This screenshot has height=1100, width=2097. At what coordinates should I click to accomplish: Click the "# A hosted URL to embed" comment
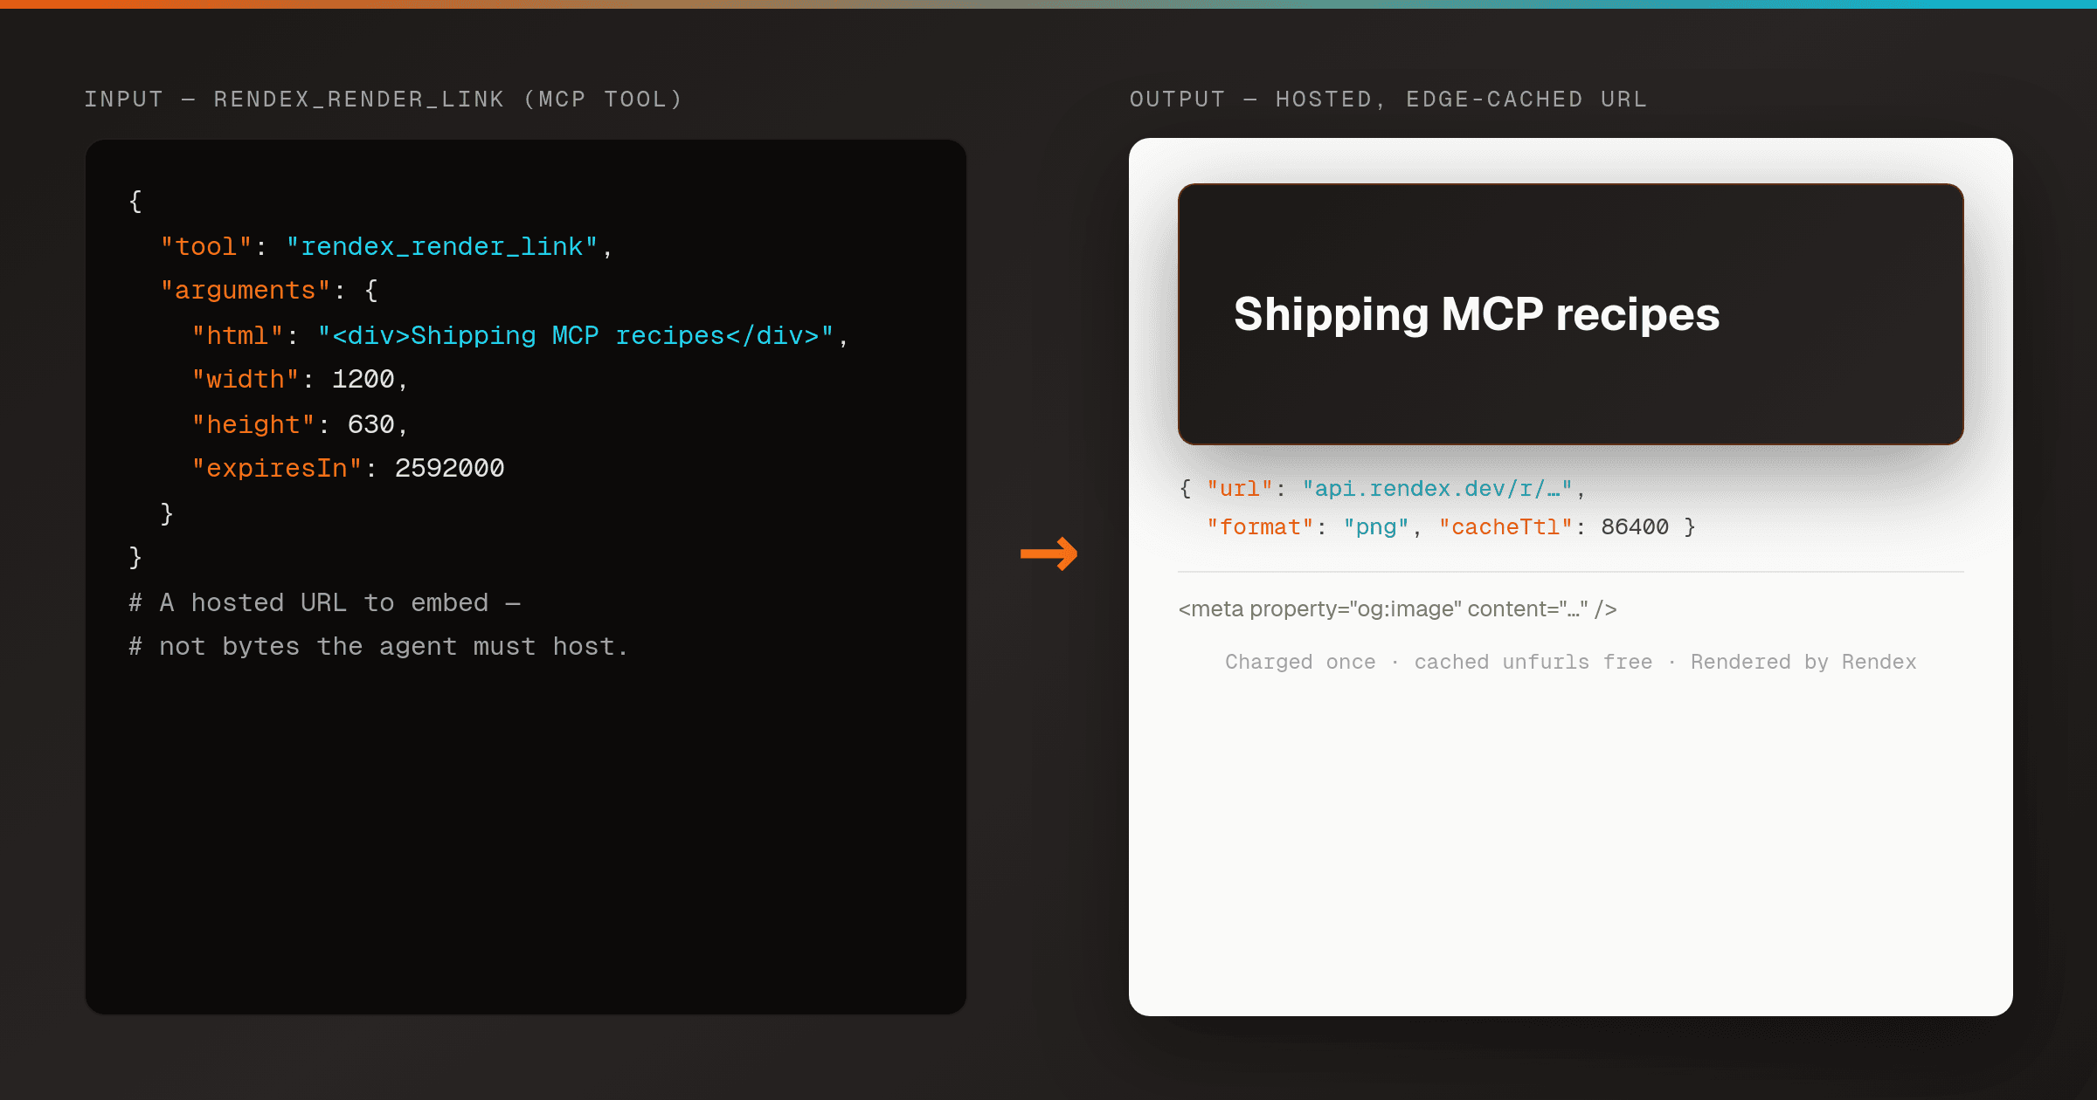pos(324,603)
